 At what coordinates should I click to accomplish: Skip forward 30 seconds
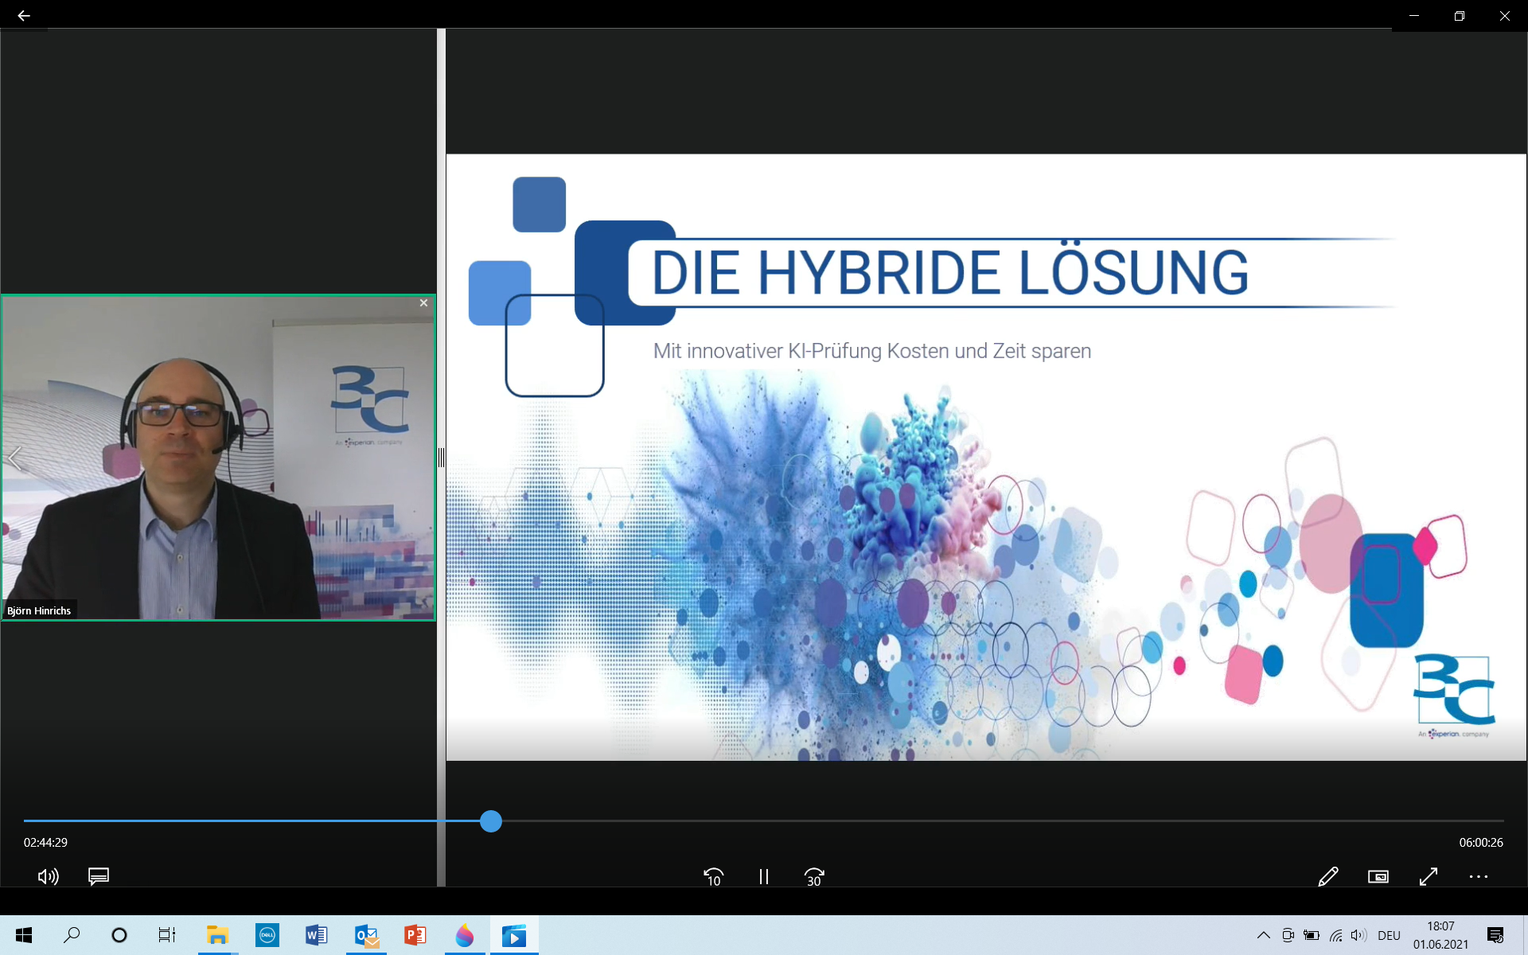(x=814, y=876)
